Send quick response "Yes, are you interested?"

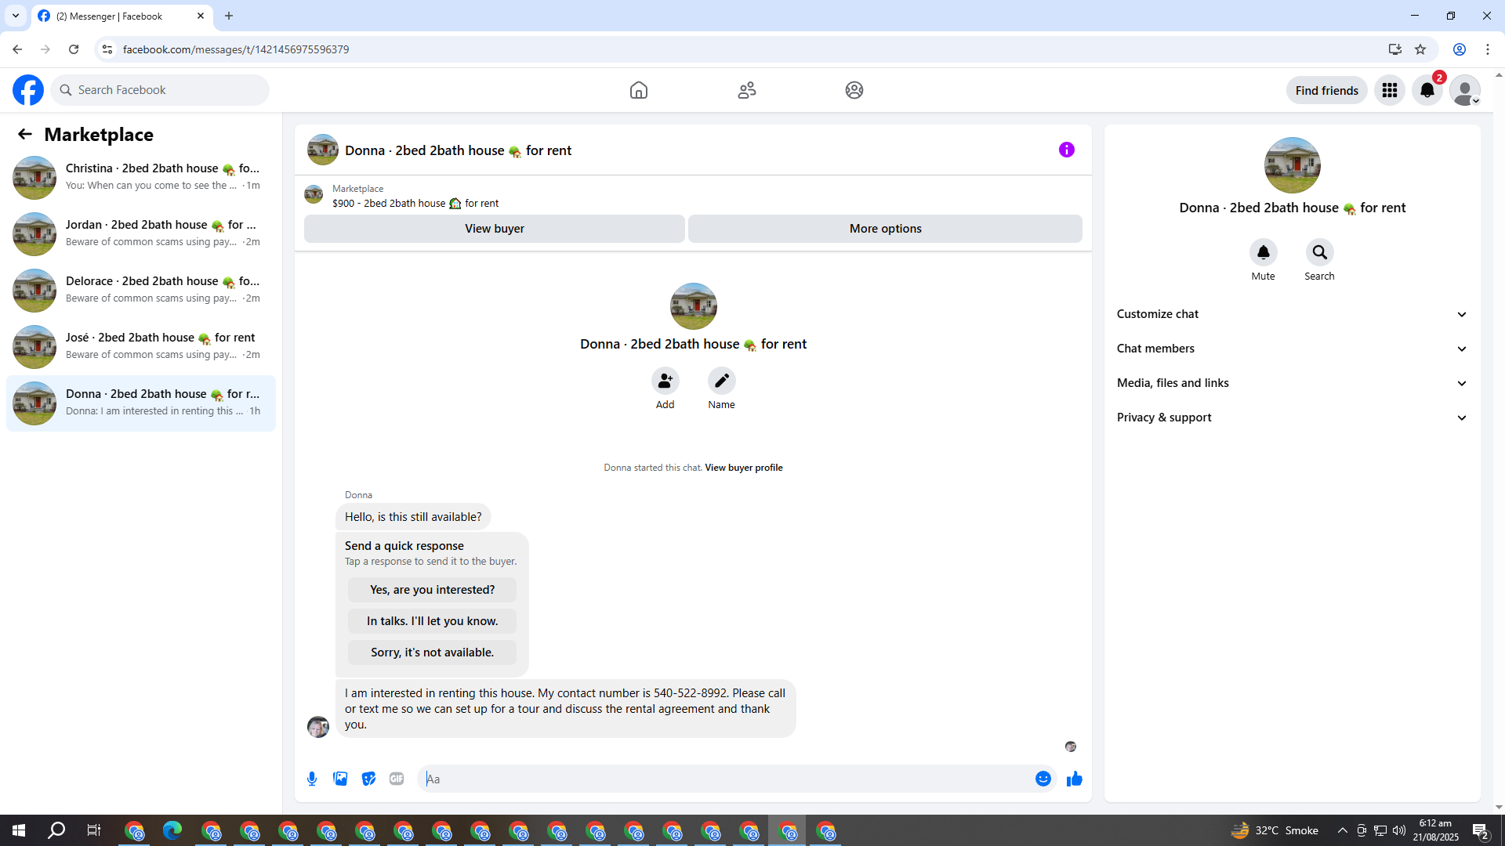pyautogui.click(x=432, y=590)
